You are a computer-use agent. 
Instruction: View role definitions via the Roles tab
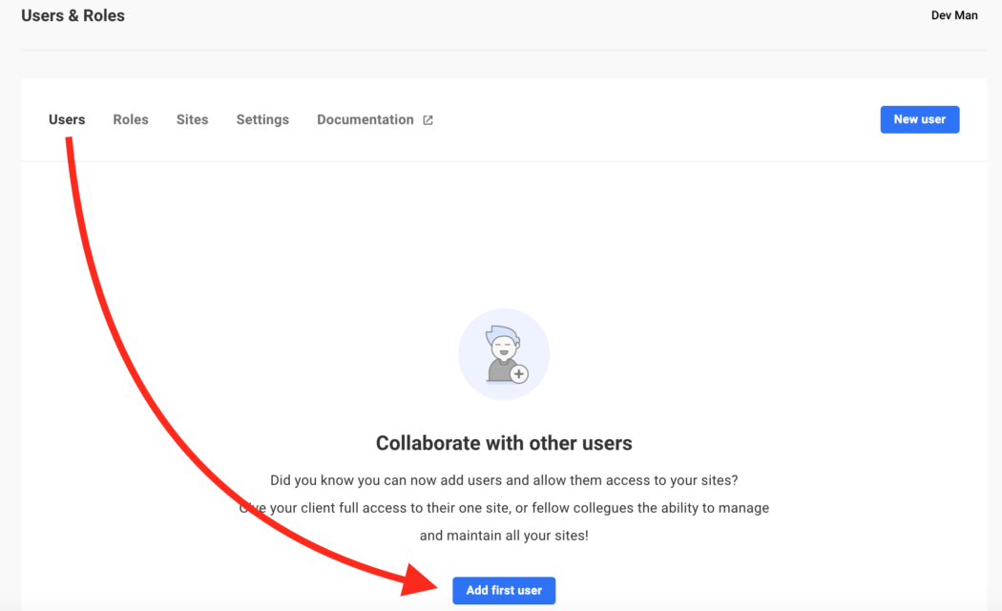(x=131, y=119)
